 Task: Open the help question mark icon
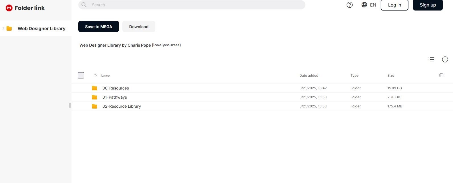350,5
